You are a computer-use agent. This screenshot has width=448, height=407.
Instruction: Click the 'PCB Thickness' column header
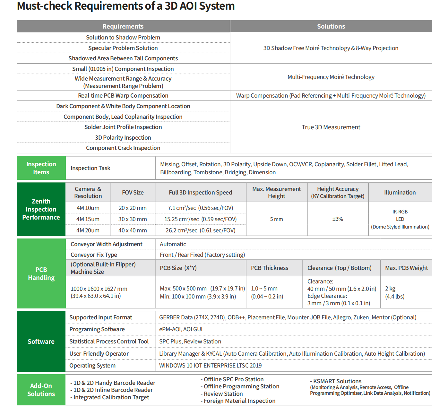click(x=270, y=268)
